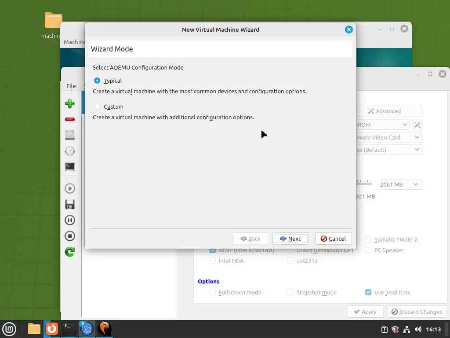Pause the virtual machine icon

click(x=70, y=220)
